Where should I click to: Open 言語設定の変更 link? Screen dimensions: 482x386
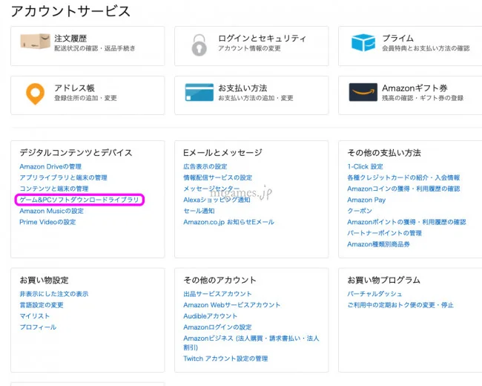point(42,305)
